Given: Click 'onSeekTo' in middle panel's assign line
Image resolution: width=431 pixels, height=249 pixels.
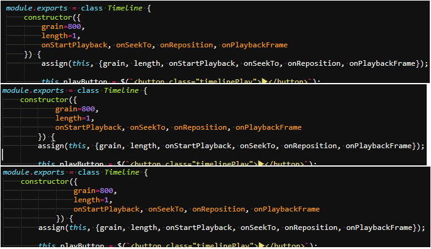Looking at the screenshot, I should (x=258, y=146).
